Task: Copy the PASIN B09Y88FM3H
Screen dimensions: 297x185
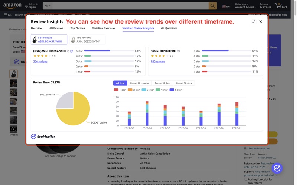Action: coord(179,51)
